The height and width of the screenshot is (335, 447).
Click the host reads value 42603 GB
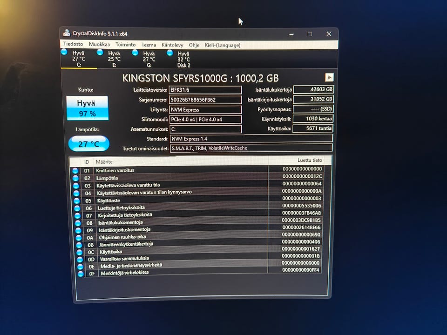tap(313, 89)
